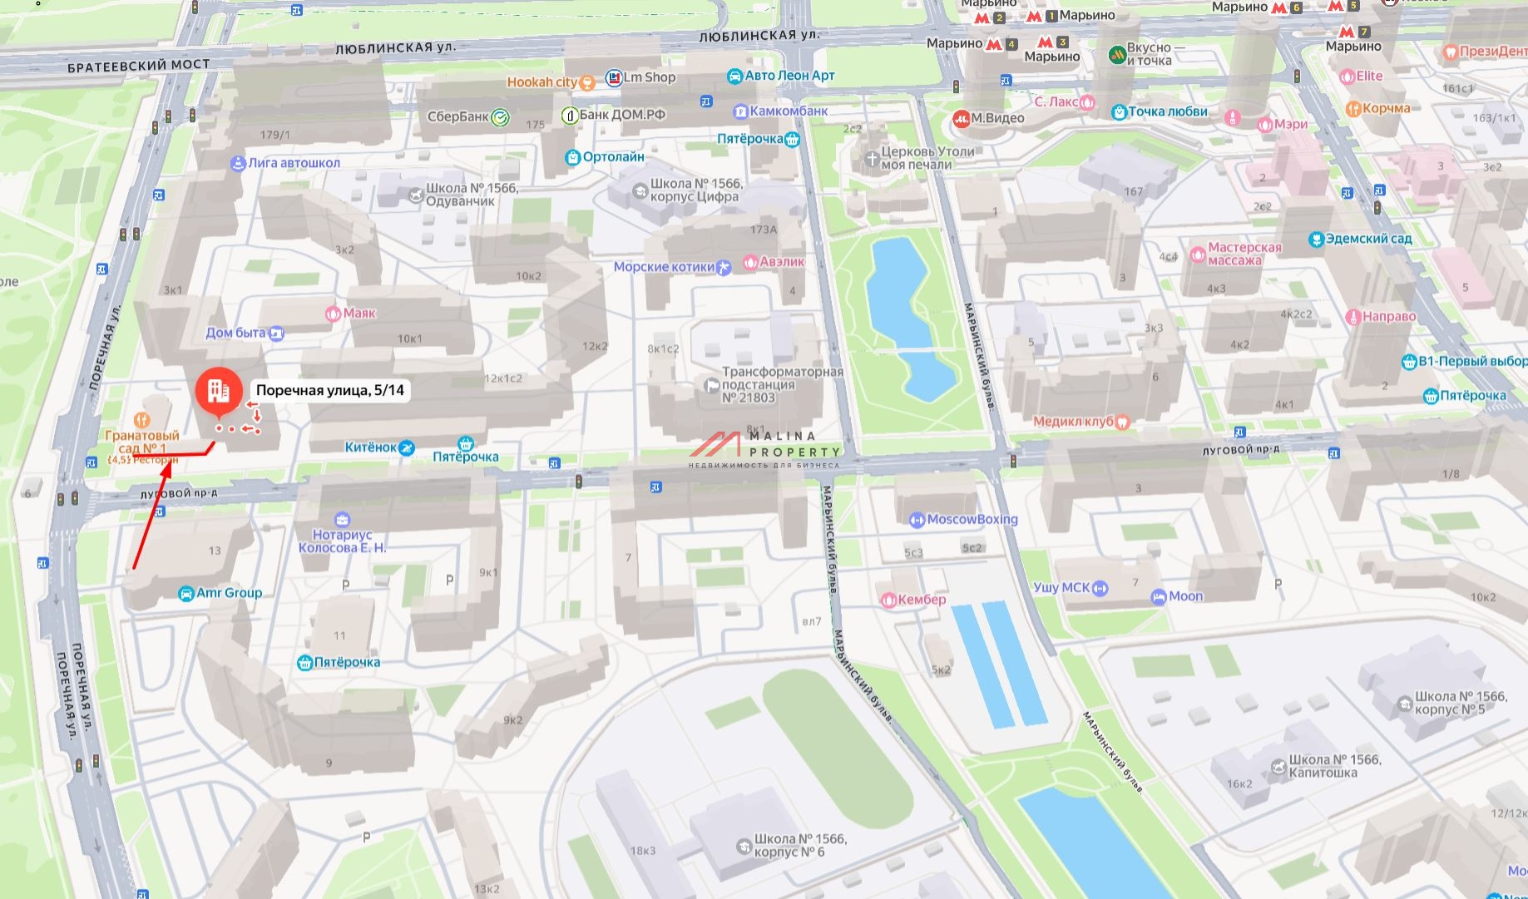Click the Школа № 1566, корпус № 6 label
Screen dimensions: 1528x899
tap(799, 845)
